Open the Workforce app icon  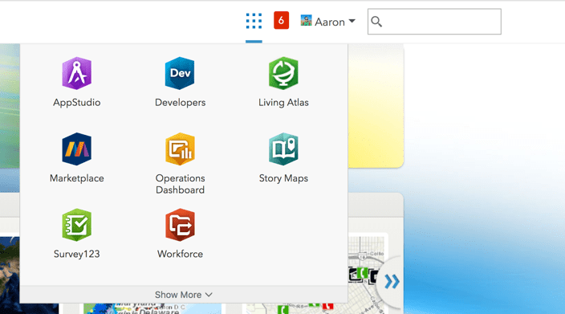pos(180,225)
